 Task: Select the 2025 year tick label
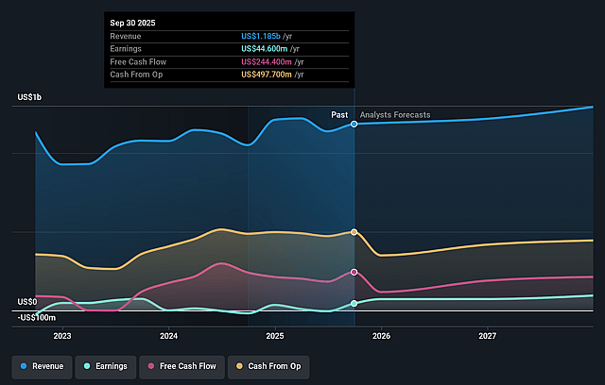275,335
